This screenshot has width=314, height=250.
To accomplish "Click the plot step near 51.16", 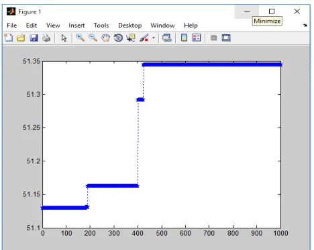I will pos(113,186).
